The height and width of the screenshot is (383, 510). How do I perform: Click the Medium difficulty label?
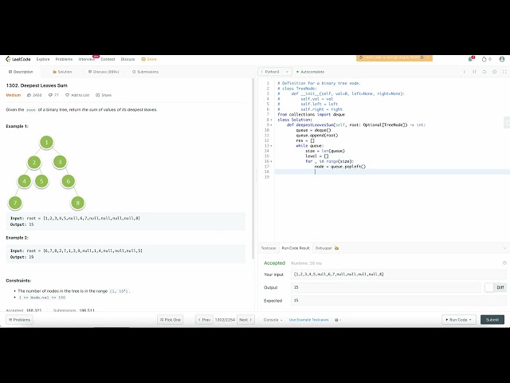click(14, 95)
